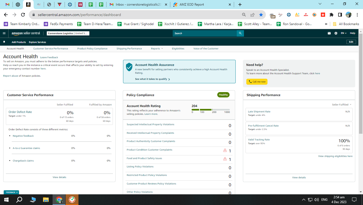Click the taskbar volume icon
The width and height of the screenshot is (363, 205).
[x=317, y=200]
